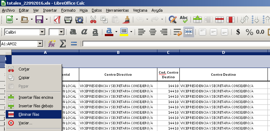The width and height of the screenshot is (270, 131).
Task: Apply the dark red font color
Action: pos(109,32)
